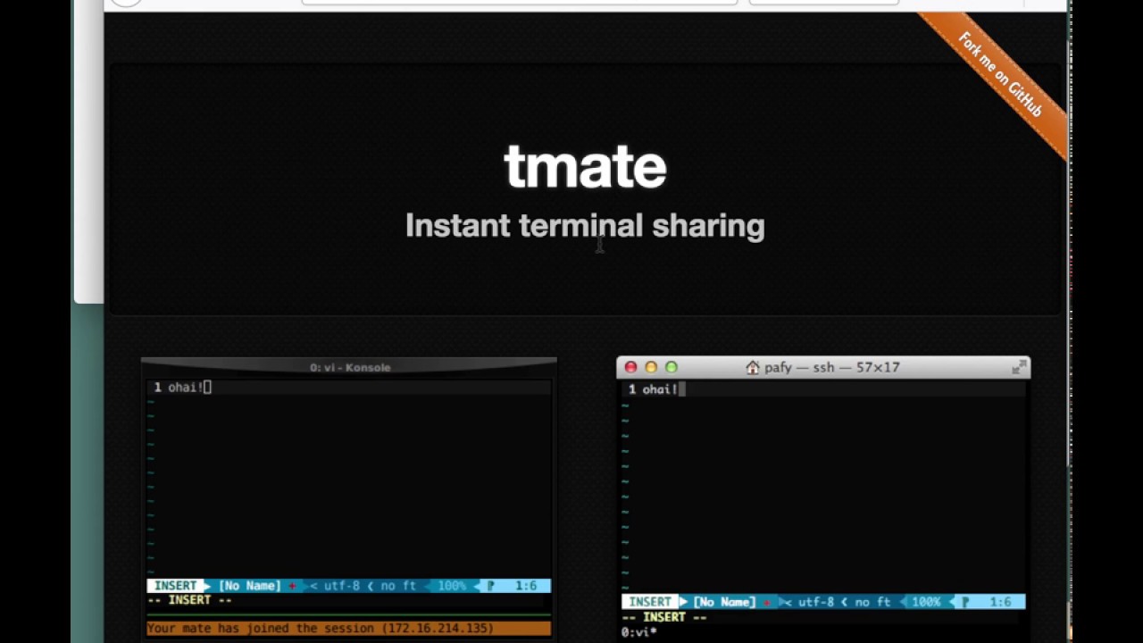Click the -- INSERT -- line in Konsole

click(x=189, y=600)
